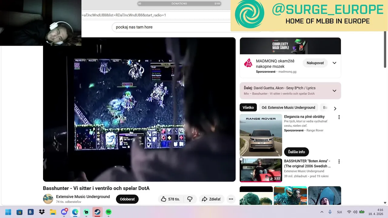Image resolution: width=388 pixels, height=218 pixels.
Task: Click the battery tray icon
Action: [362, 212]
